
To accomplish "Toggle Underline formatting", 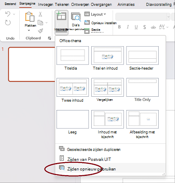I will tap(136, 27).
